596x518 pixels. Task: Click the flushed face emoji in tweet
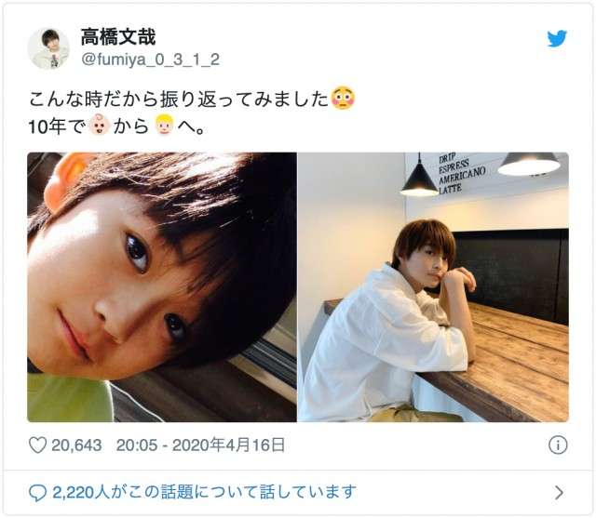point(343,98)
